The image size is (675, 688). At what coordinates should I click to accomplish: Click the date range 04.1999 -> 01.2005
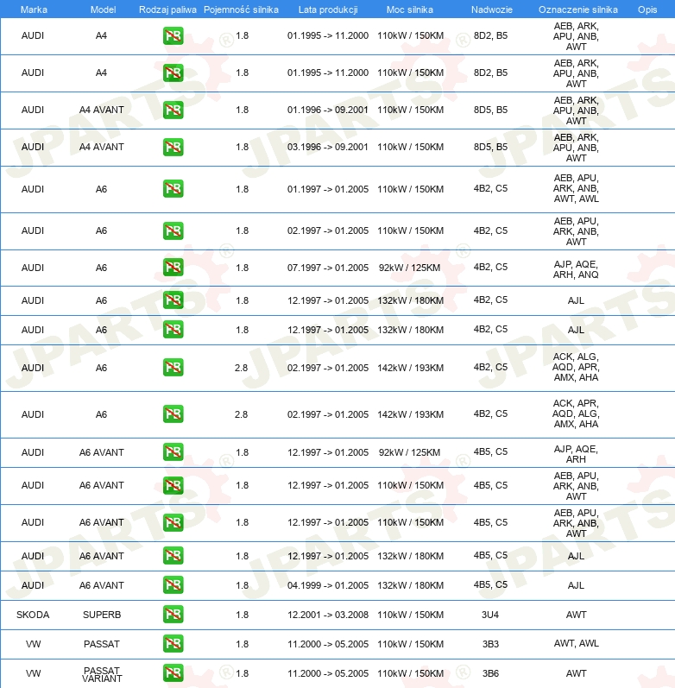(328, 585)
